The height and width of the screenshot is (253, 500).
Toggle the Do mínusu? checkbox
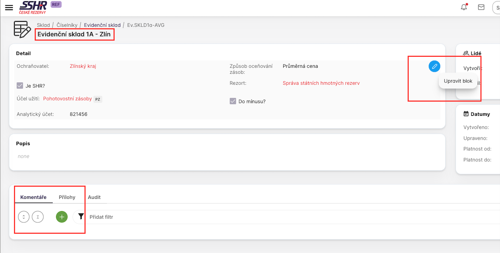point(233,101)
